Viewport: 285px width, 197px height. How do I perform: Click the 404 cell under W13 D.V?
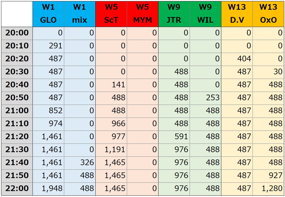tap(237, 59)
